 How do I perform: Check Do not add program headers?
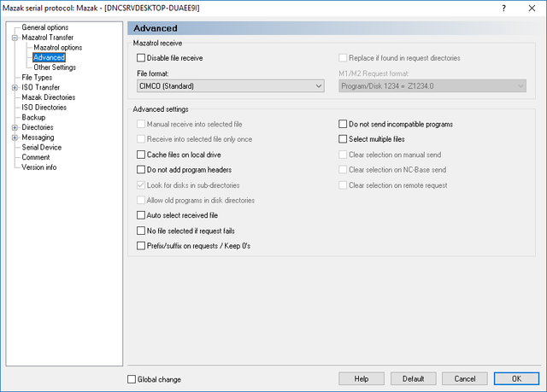point(141,170)
